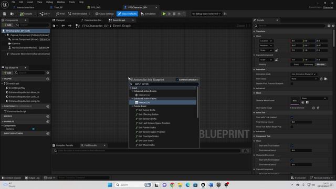This screenshot has width=336, height=189.
Task: Click the Details panel search field
Action: pyautogui.click(x=289, y=26)
